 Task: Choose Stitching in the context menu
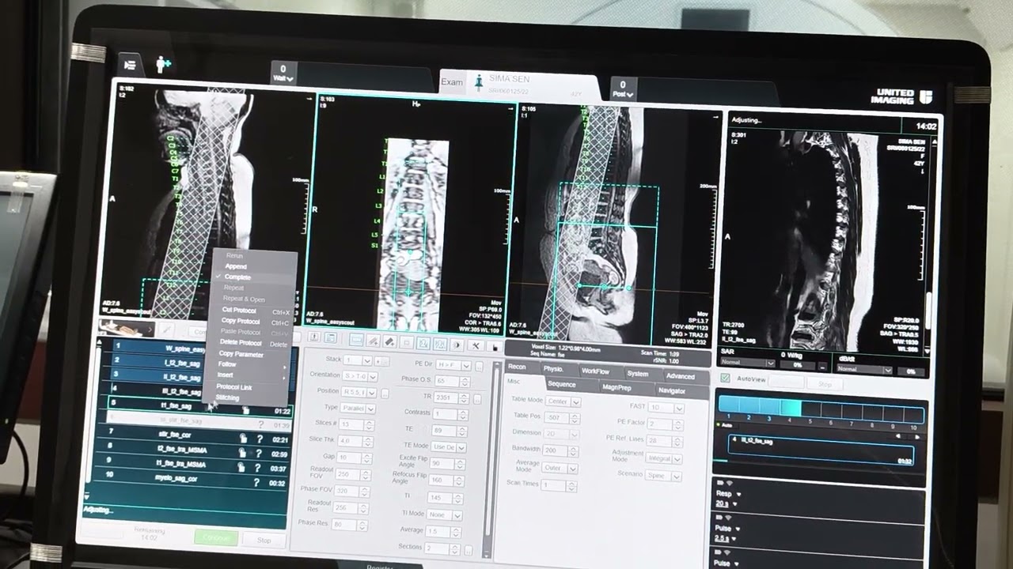click(x=227, y=398)
